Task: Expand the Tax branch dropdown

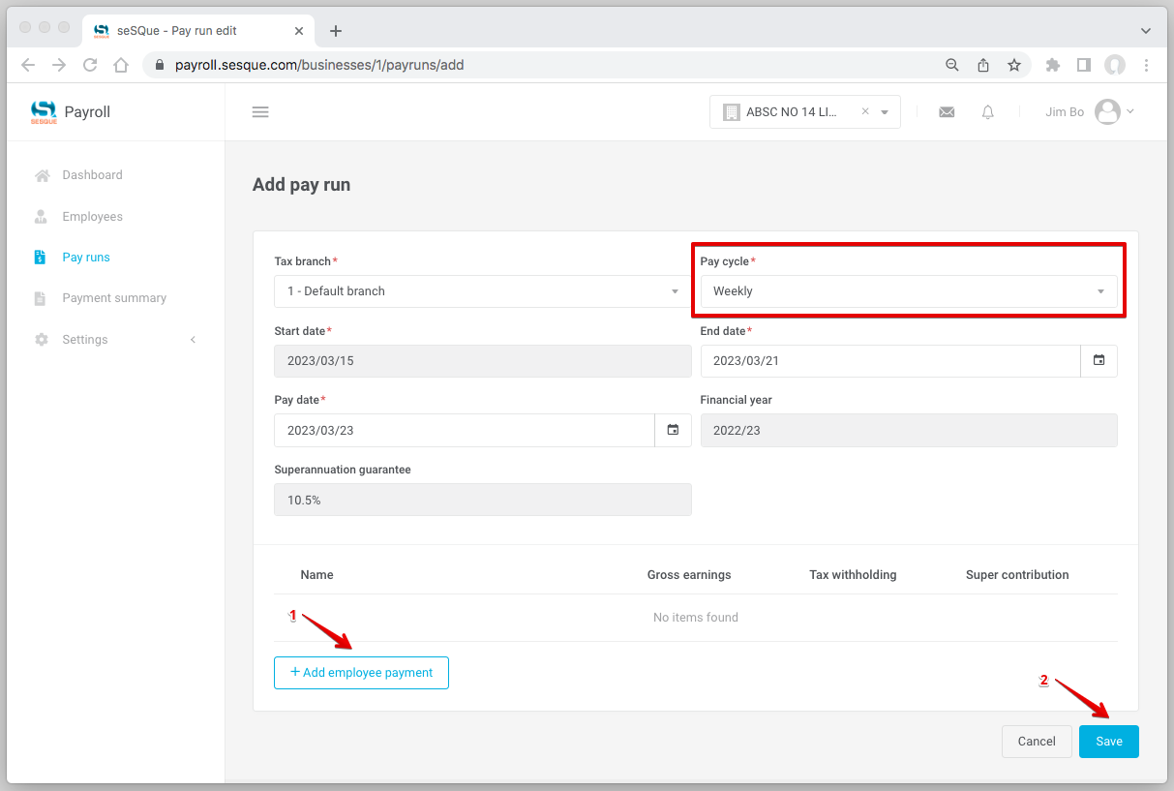Action: coord(482,291)
